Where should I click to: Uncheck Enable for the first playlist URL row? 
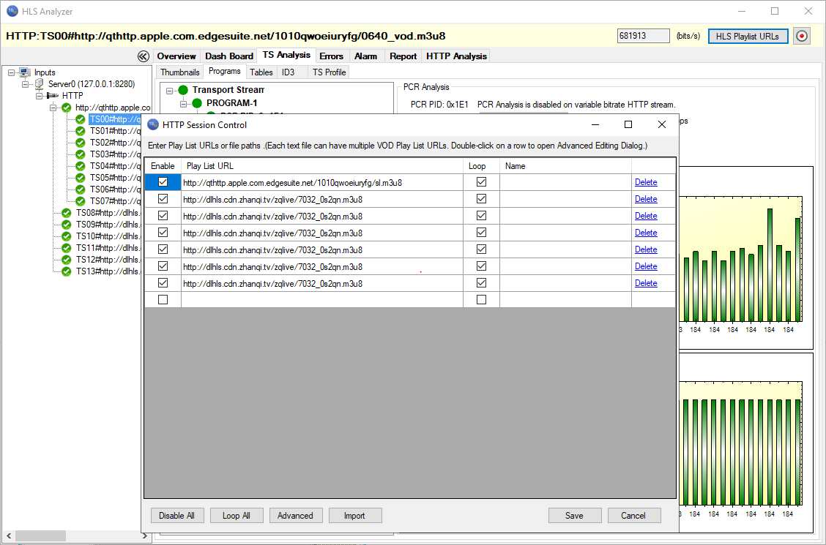163,181
